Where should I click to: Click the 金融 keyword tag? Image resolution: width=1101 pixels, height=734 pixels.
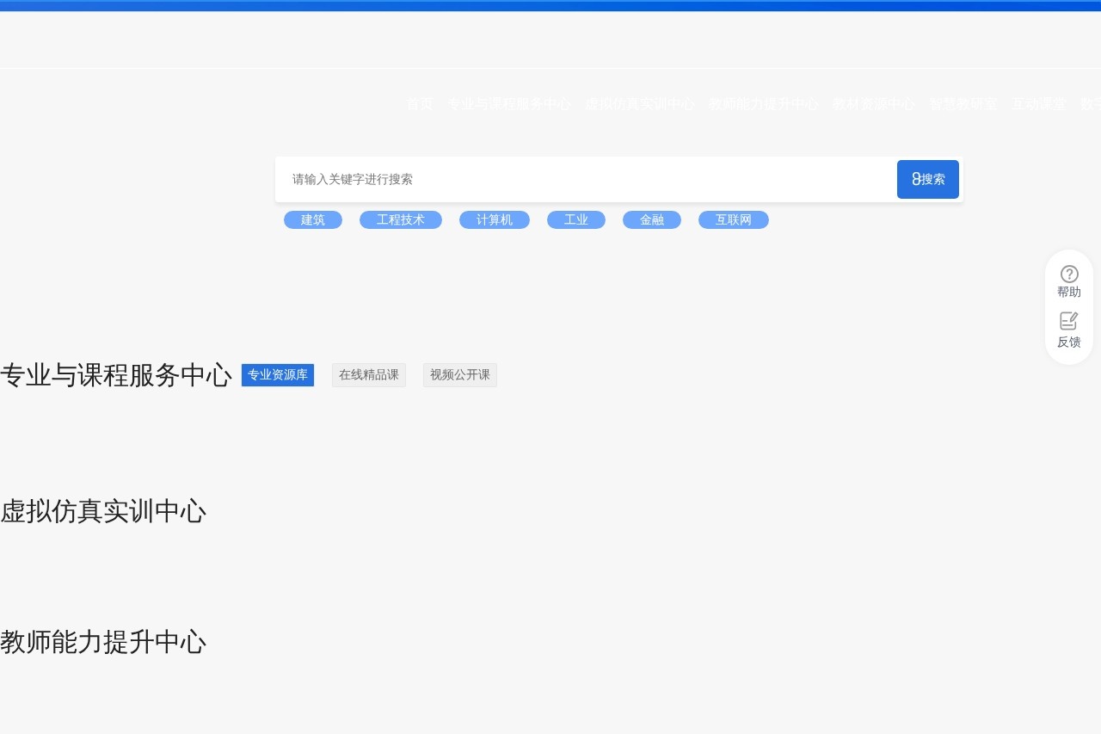(x=652, y=220)
